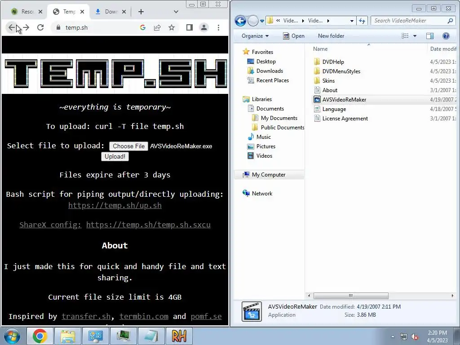
Task: Toggle the Explorer preview pane
Action: (x=430, y=36)
